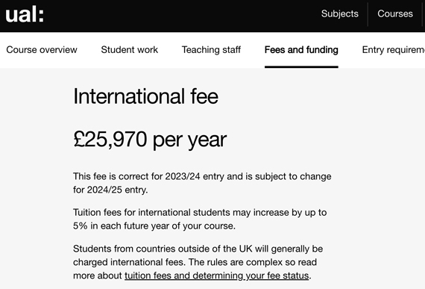Switch to the Course overview tab
The height and width of the screenshot is (289, 425).
click(x=42, y=49)
